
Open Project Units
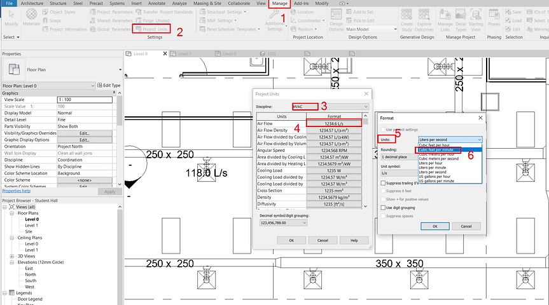[151, 29]
